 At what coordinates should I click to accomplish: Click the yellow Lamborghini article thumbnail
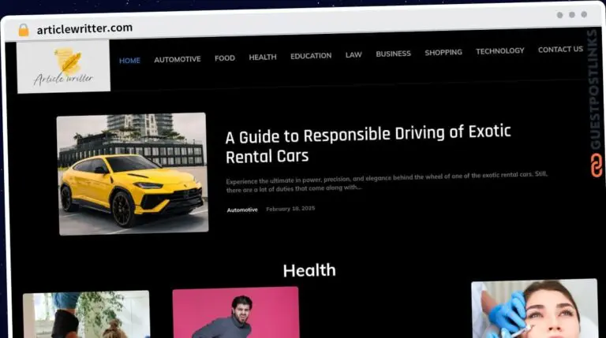[133, 174]
